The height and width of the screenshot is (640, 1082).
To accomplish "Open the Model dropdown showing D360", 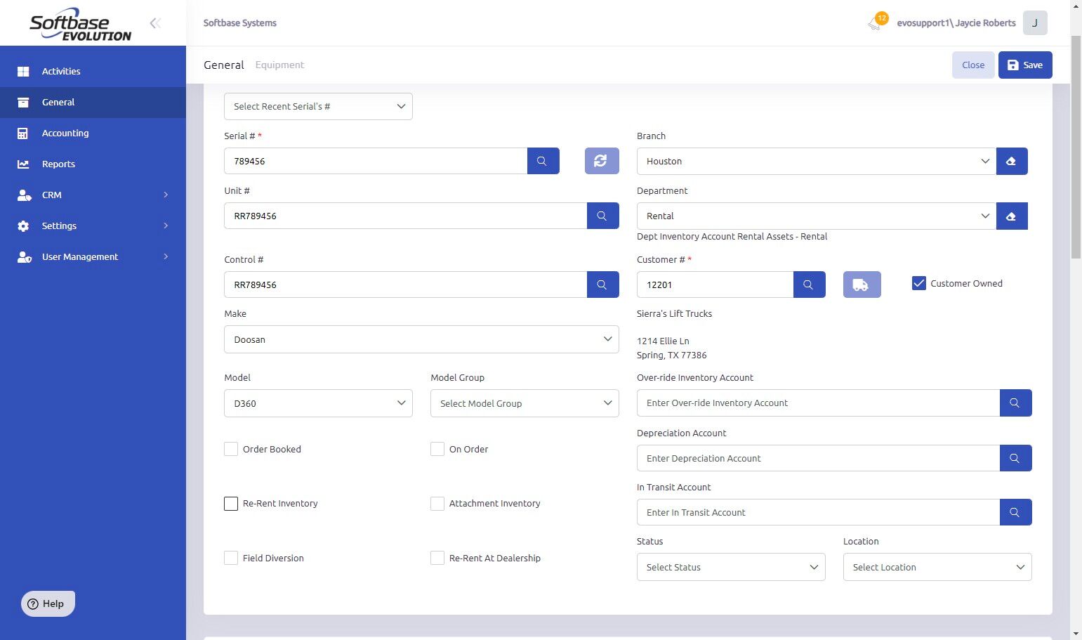I will [318, 403].
